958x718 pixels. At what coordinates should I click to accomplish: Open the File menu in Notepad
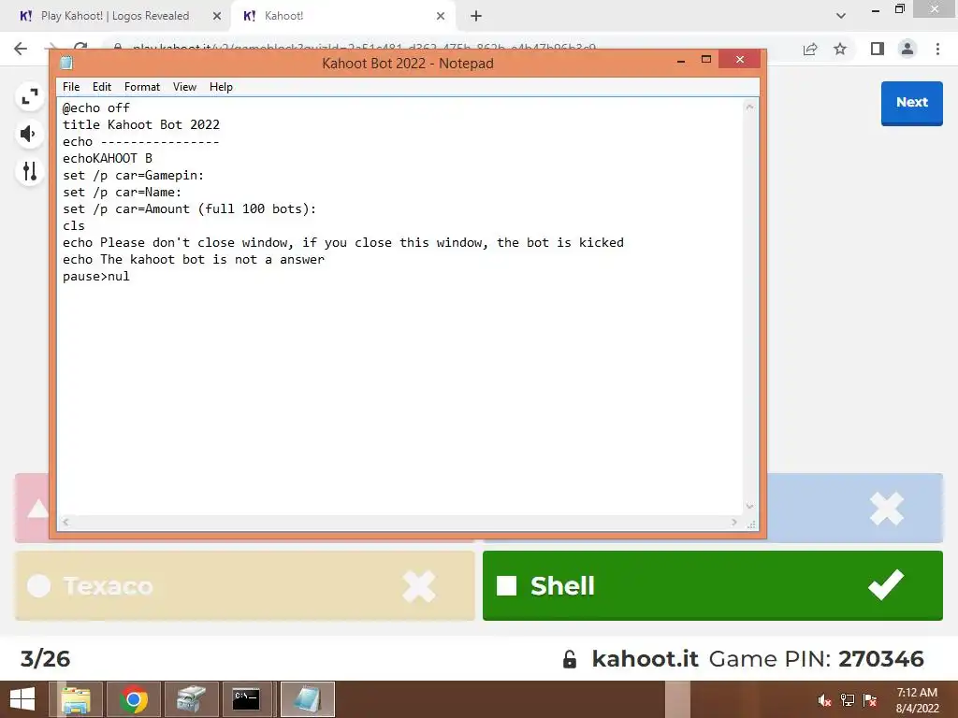click(x=71, y=87)
